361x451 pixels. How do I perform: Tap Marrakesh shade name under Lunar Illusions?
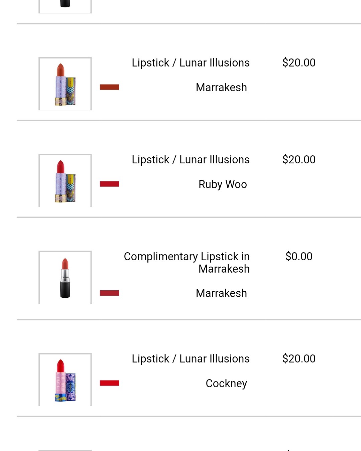coord(221,88)
